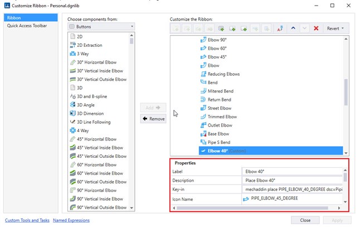
Task: Click the Elbow 45° icon in the ribbon tree
Action: pos(203,57)
